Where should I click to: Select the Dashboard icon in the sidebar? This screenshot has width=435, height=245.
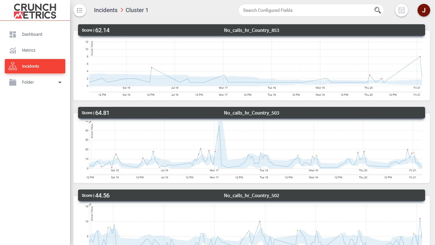coord(13,34)
